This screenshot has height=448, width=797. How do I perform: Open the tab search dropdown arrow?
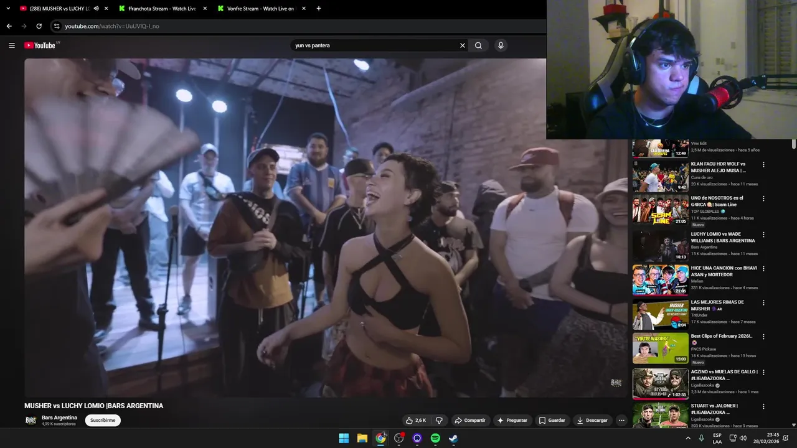coord(8,9)
